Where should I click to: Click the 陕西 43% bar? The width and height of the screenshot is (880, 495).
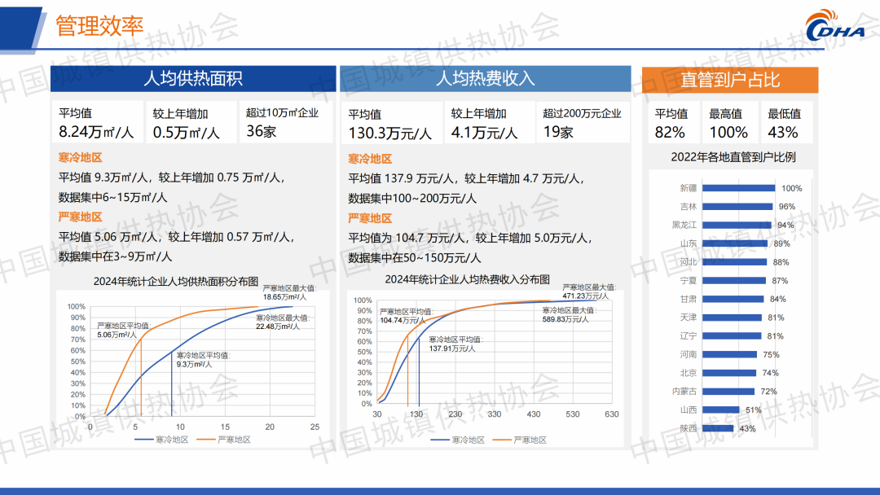[718, 428]
